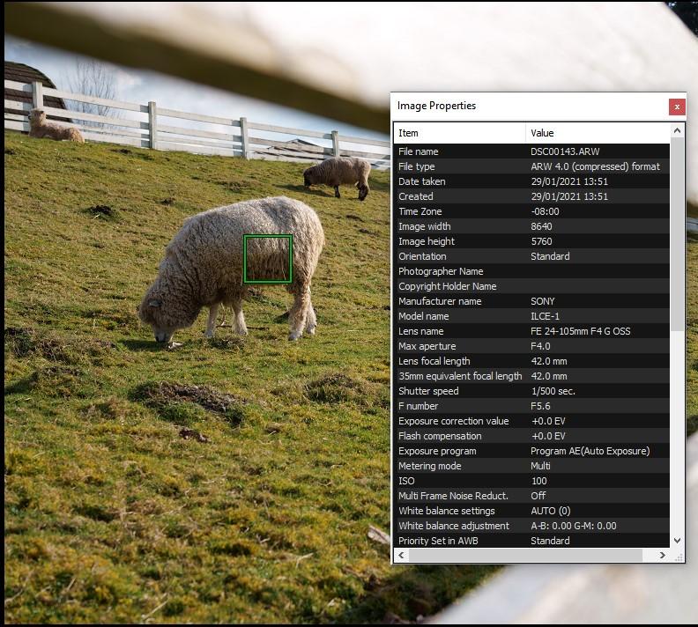This screenshot has width=698, height=627.
Task: Close the Image Properties dialog
Action: pos(677,107)
